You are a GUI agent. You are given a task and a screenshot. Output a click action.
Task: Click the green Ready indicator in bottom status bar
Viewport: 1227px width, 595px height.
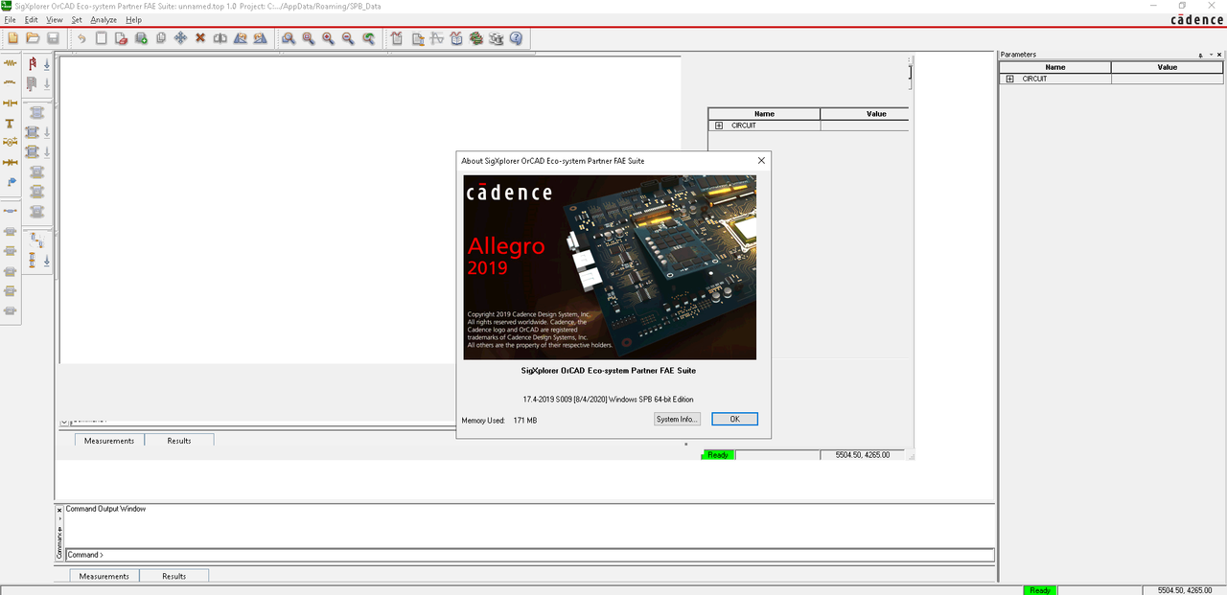(x=1040, y=590)
